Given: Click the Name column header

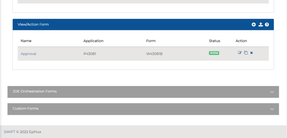Looking at the screenshot, I should click(26, 41).
